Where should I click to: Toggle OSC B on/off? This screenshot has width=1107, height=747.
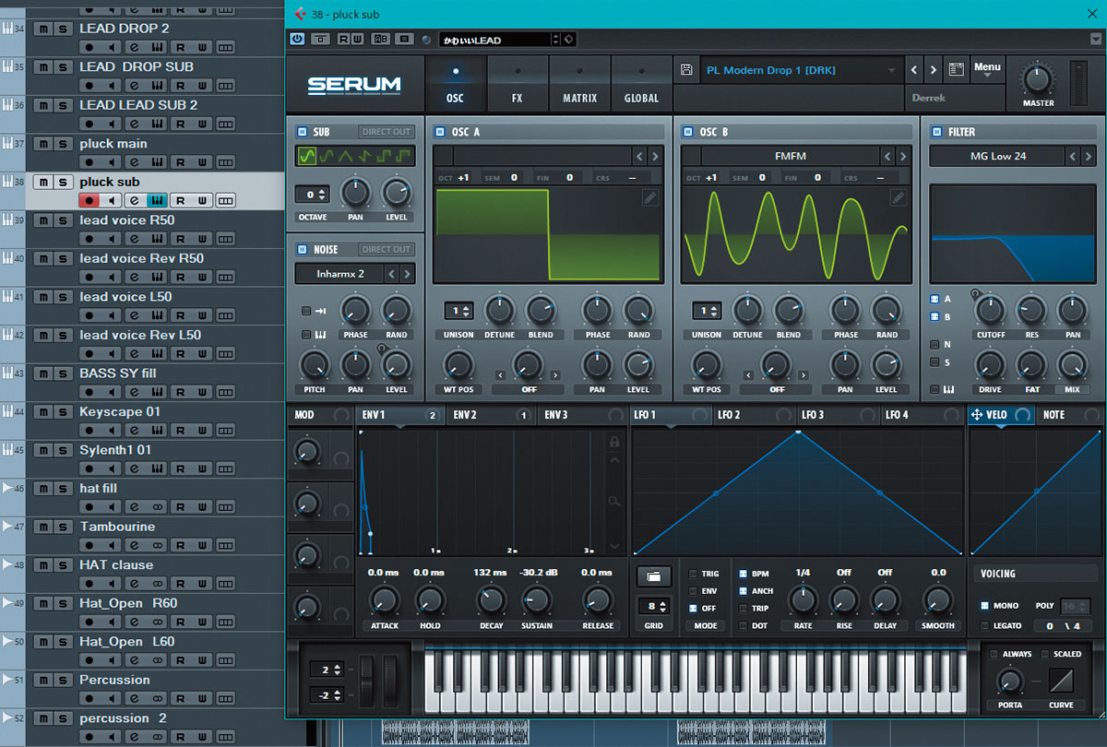tap(687, 132)
